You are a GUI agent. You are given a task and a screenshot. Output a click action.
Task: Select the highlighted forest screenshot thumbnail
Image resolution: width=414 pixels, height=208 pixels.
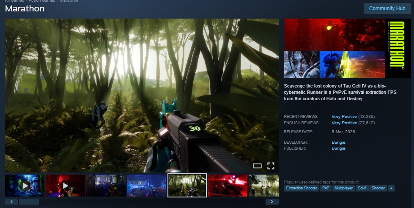(x=187, y=186)
